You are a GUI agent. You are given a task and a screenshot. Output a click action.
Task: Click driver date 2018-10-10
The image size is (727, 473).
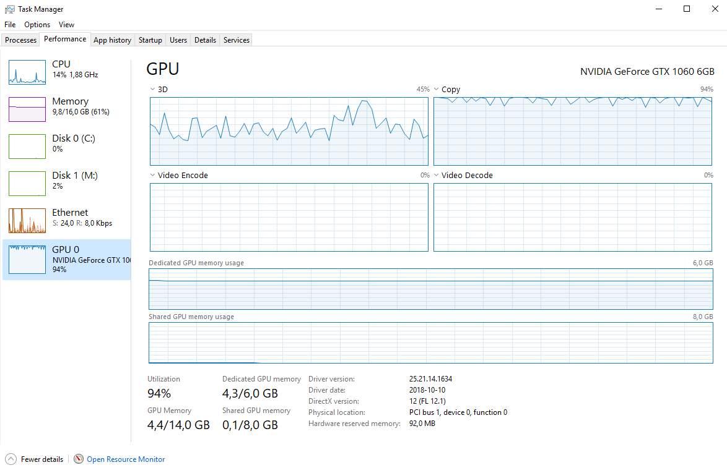pos(427,390)
